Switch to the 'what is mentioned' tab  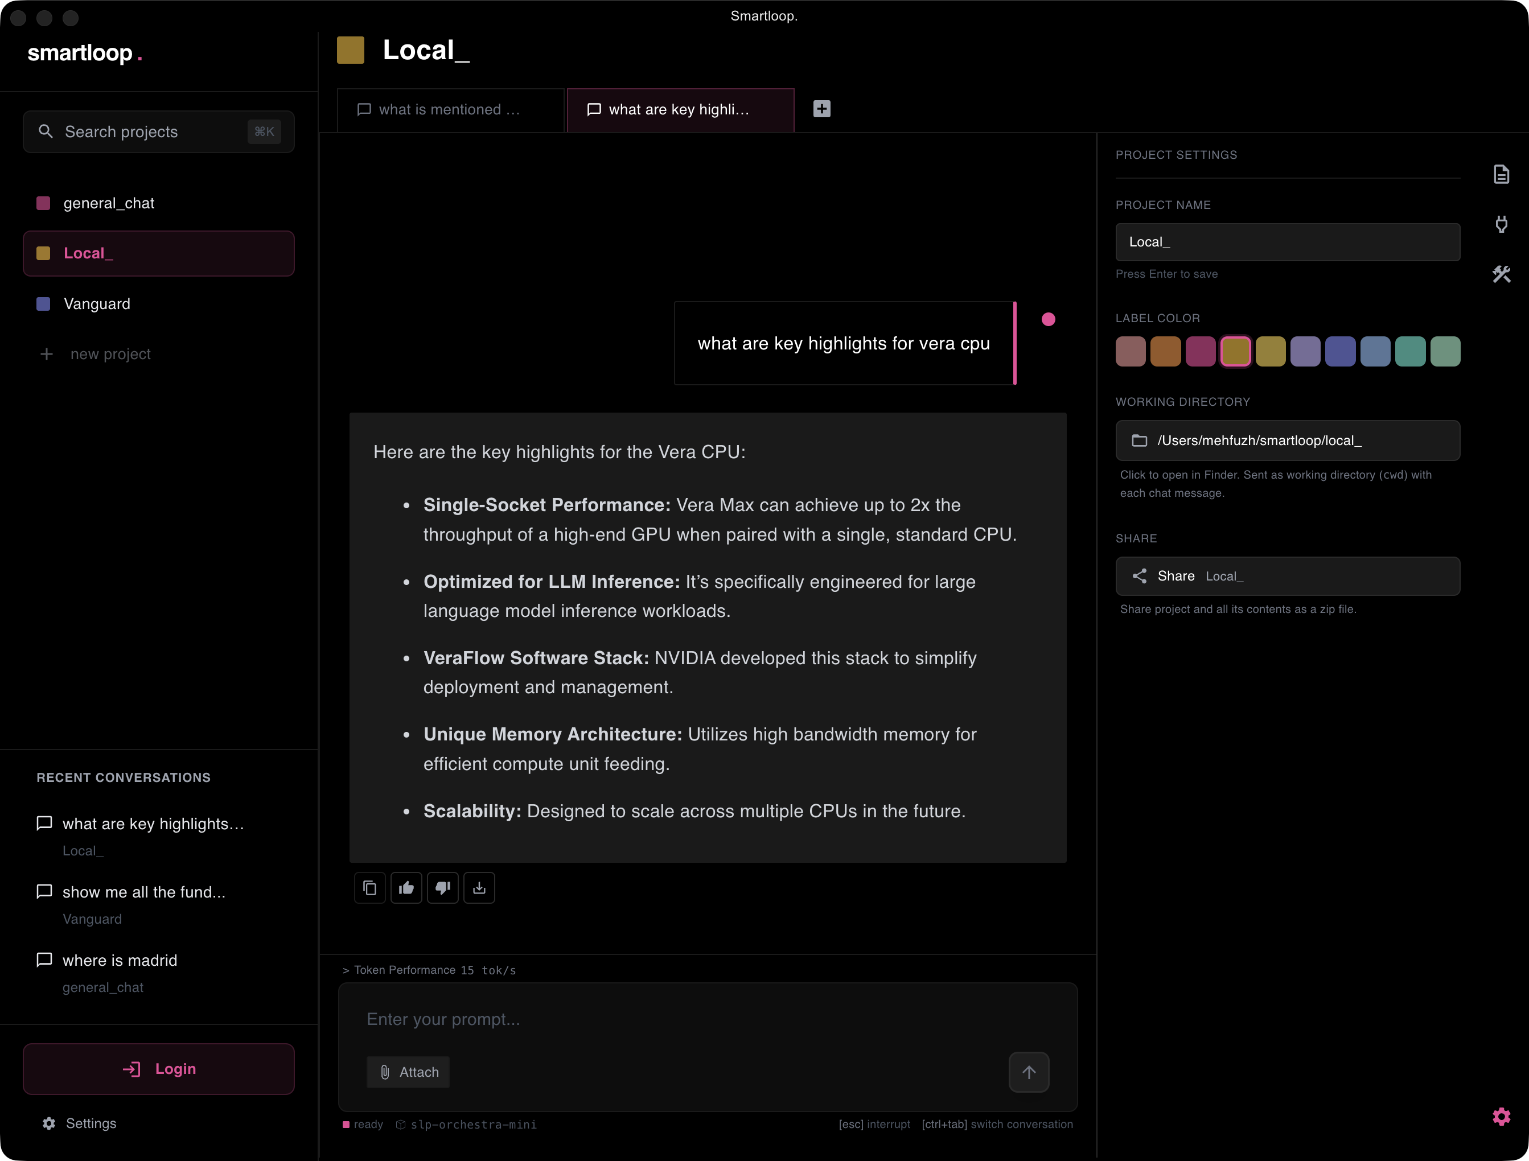[451, 110]
